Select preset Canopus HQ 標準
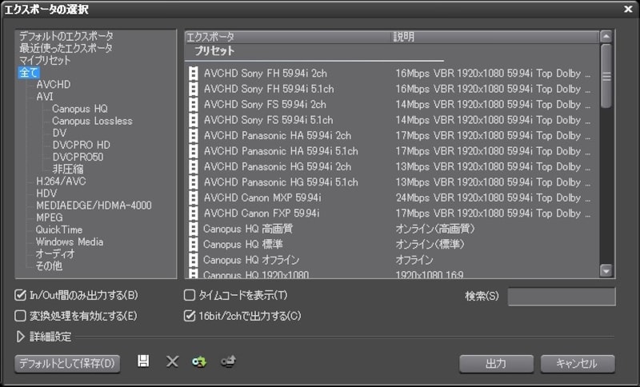Screen dimensions: 640x387 click(243, 244)
